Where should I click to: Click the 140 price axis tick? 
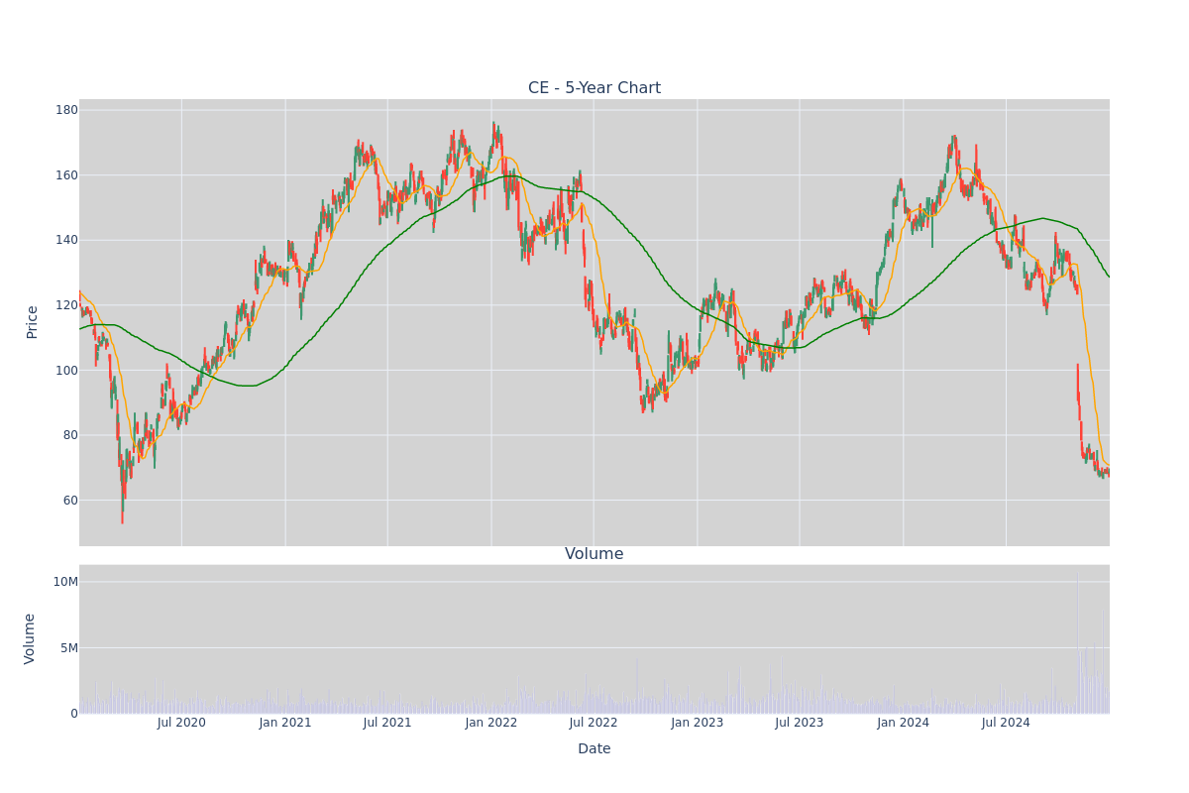click(x=66, y=240)
